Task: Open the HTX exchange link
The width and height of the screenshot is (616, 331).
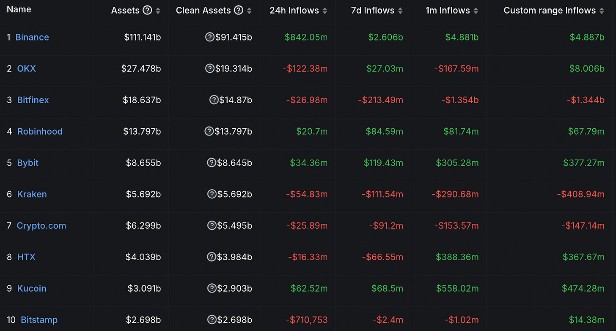Action: click(26, 257)
